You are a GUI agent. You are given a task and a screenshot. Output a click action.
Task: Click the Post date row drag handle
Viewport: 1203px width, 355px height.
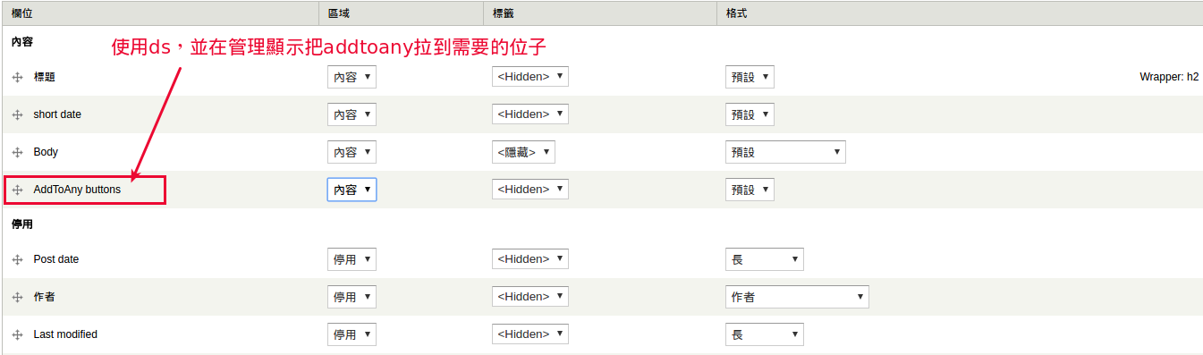pyautogui.click(x=17, y=259)
